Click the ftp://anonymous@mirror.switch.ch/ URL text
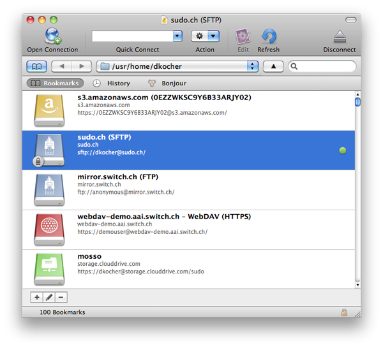This screenshot has width=383, height=348. pos(126,192)
